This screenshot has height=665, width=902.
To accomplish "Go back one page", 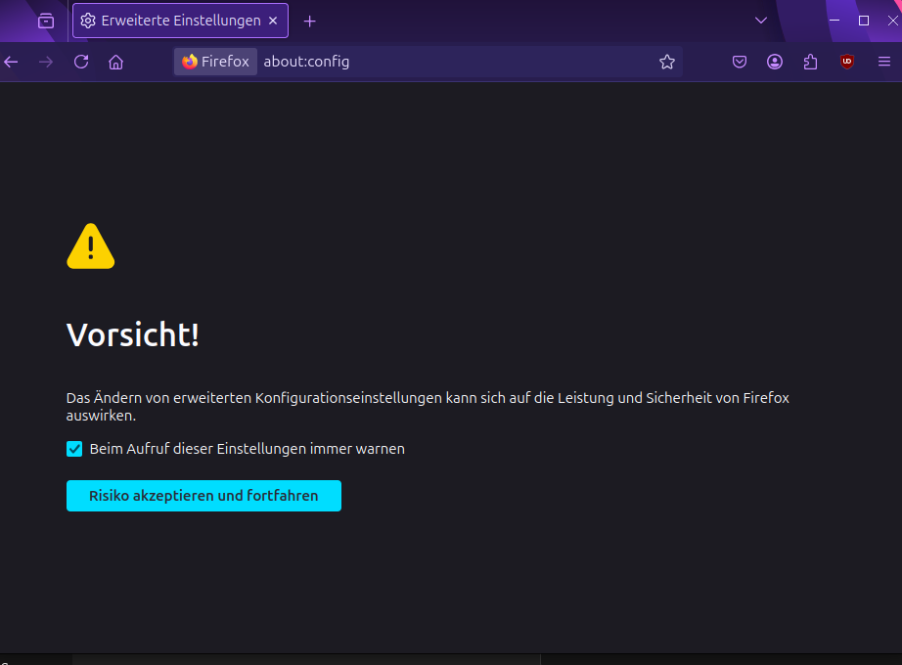I will point(12,62).
